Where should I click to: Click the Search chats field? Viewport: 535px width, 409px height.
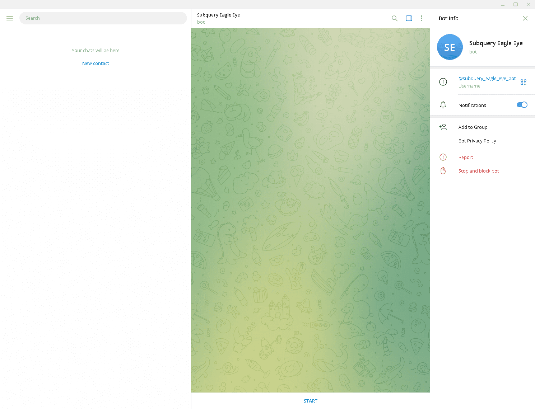[103, 18]
